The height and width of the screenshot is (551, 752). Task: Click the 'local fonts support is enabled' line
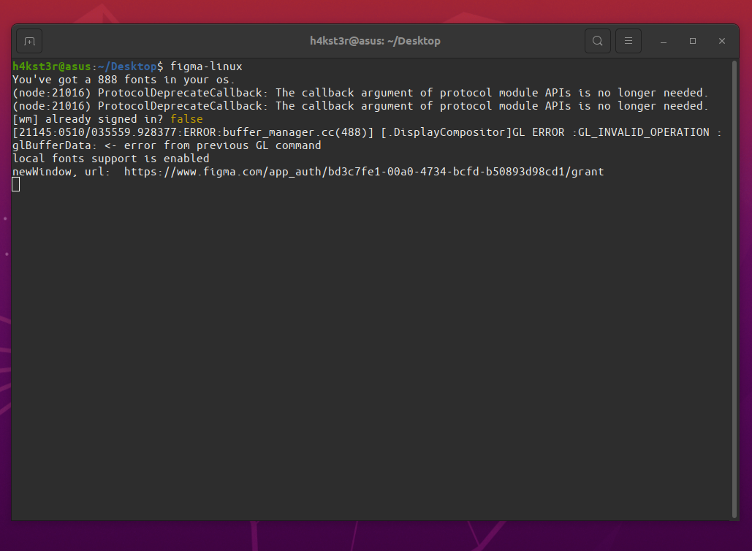[110, 159]
